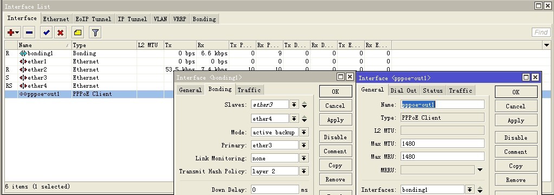
Task: Click the Name field containing pppoe-out1
Action: [x=442, y=105]
